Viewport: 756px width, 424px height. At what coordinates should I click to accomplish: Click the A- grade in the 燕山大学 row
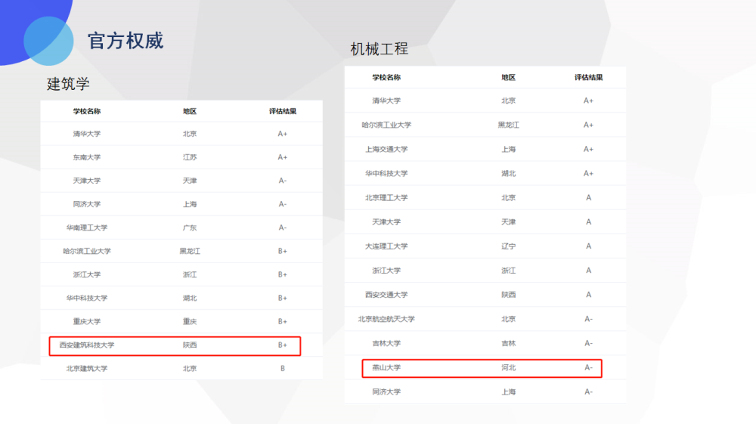pos(588,367)
